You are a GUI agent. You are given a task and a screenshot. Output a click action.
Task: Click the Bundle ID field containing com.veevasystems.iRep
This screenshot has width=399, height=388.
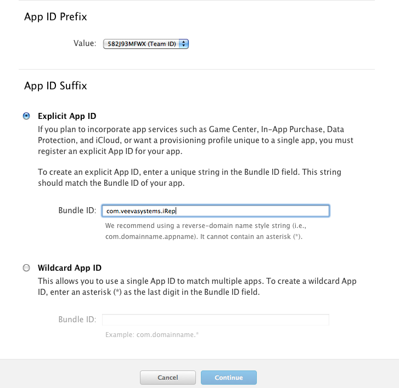click(x=215, y=211)
